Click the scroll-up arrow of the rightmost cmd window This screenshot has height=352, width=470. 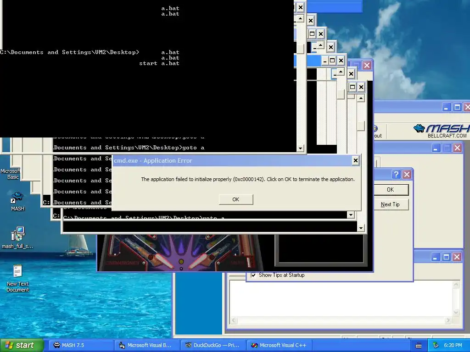[x=361, y=98]
